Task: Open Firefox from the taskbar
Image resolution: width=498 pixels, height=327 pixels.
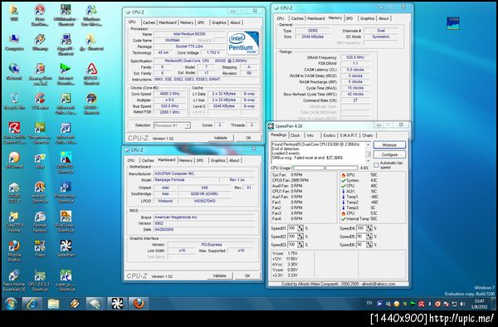Action: click(x=139, y=304)
